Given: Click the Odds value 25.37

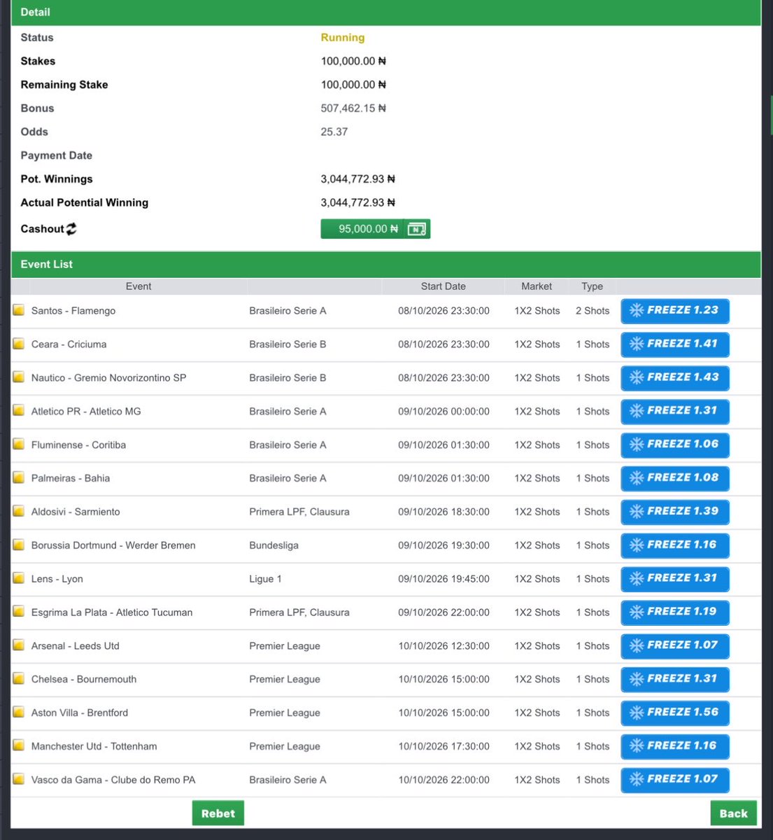Looking at the screenshot, I should point(334,132).
